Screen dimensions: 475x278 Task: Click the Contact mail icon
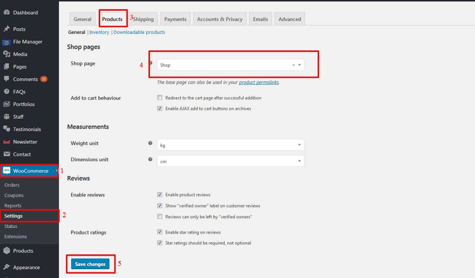click(x=6, y=154)
